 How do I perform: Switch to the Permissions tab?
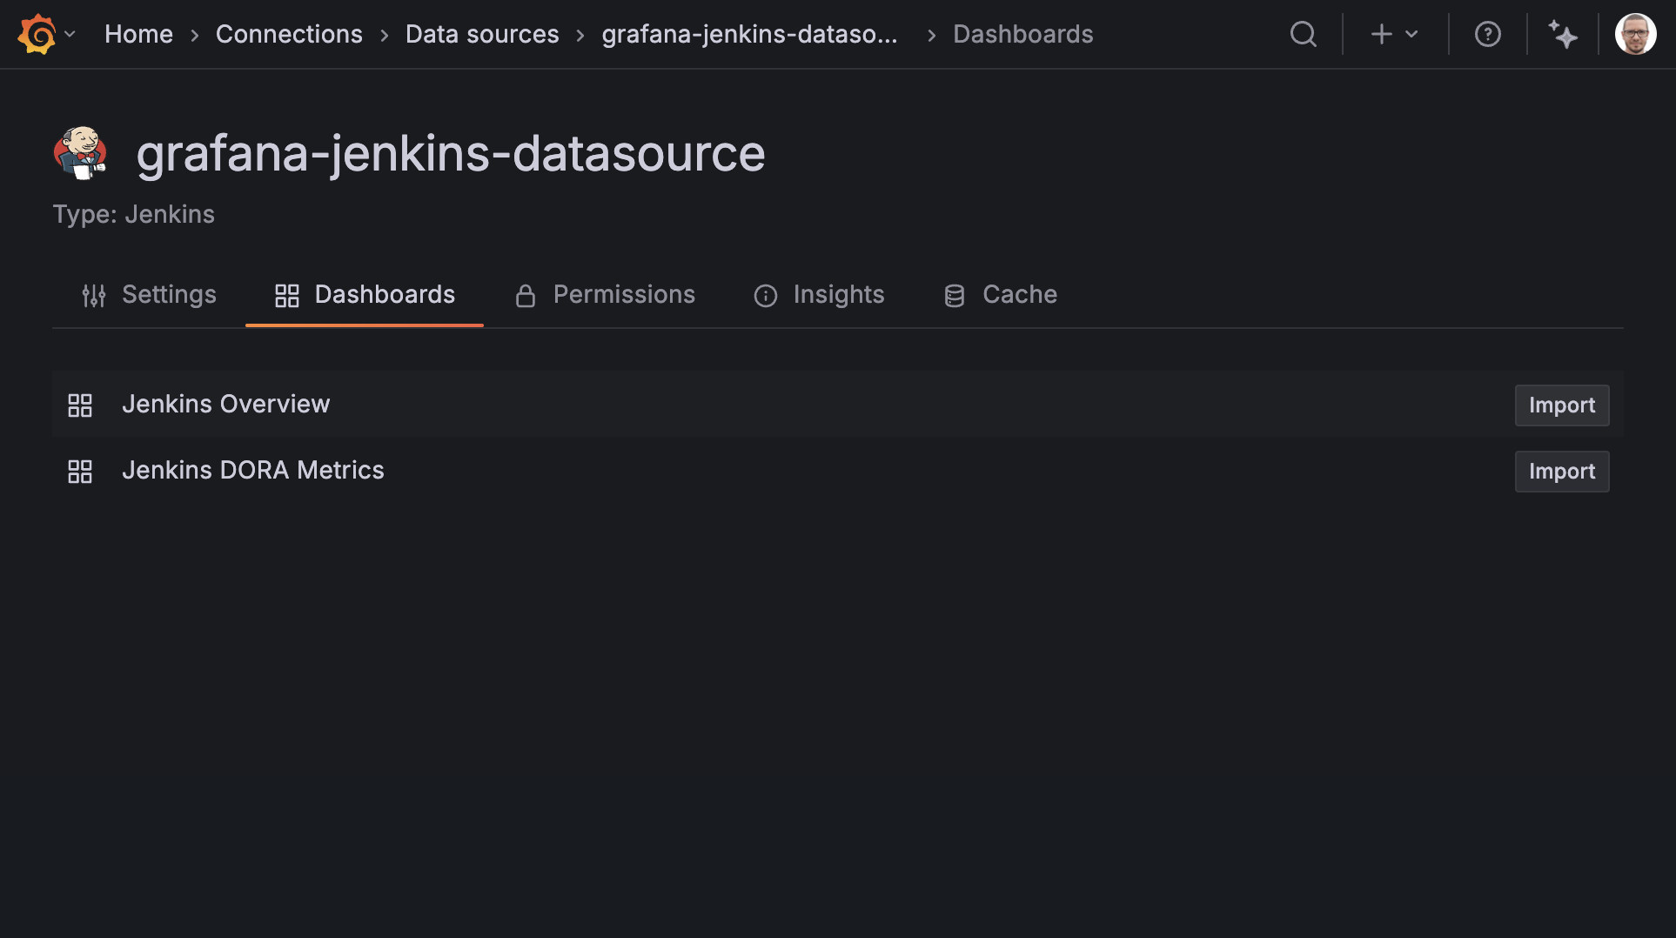tap(623, 295)
